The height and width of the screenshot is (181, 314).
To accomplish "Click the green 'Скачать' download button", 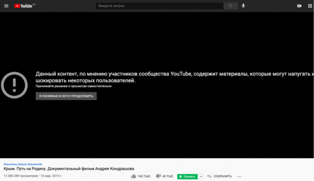I will click(x=187, y=176).
